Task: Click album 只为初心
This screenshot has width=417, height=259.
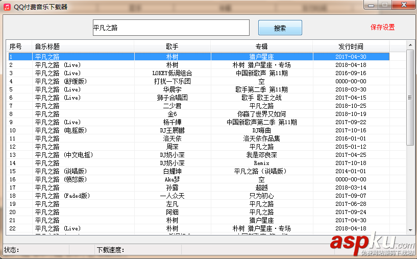Action: click(262, 196)
